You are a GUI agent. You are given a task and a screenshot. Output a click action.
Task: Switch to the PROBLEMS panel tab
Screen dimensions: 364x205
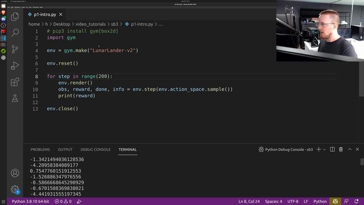[40, 149]
